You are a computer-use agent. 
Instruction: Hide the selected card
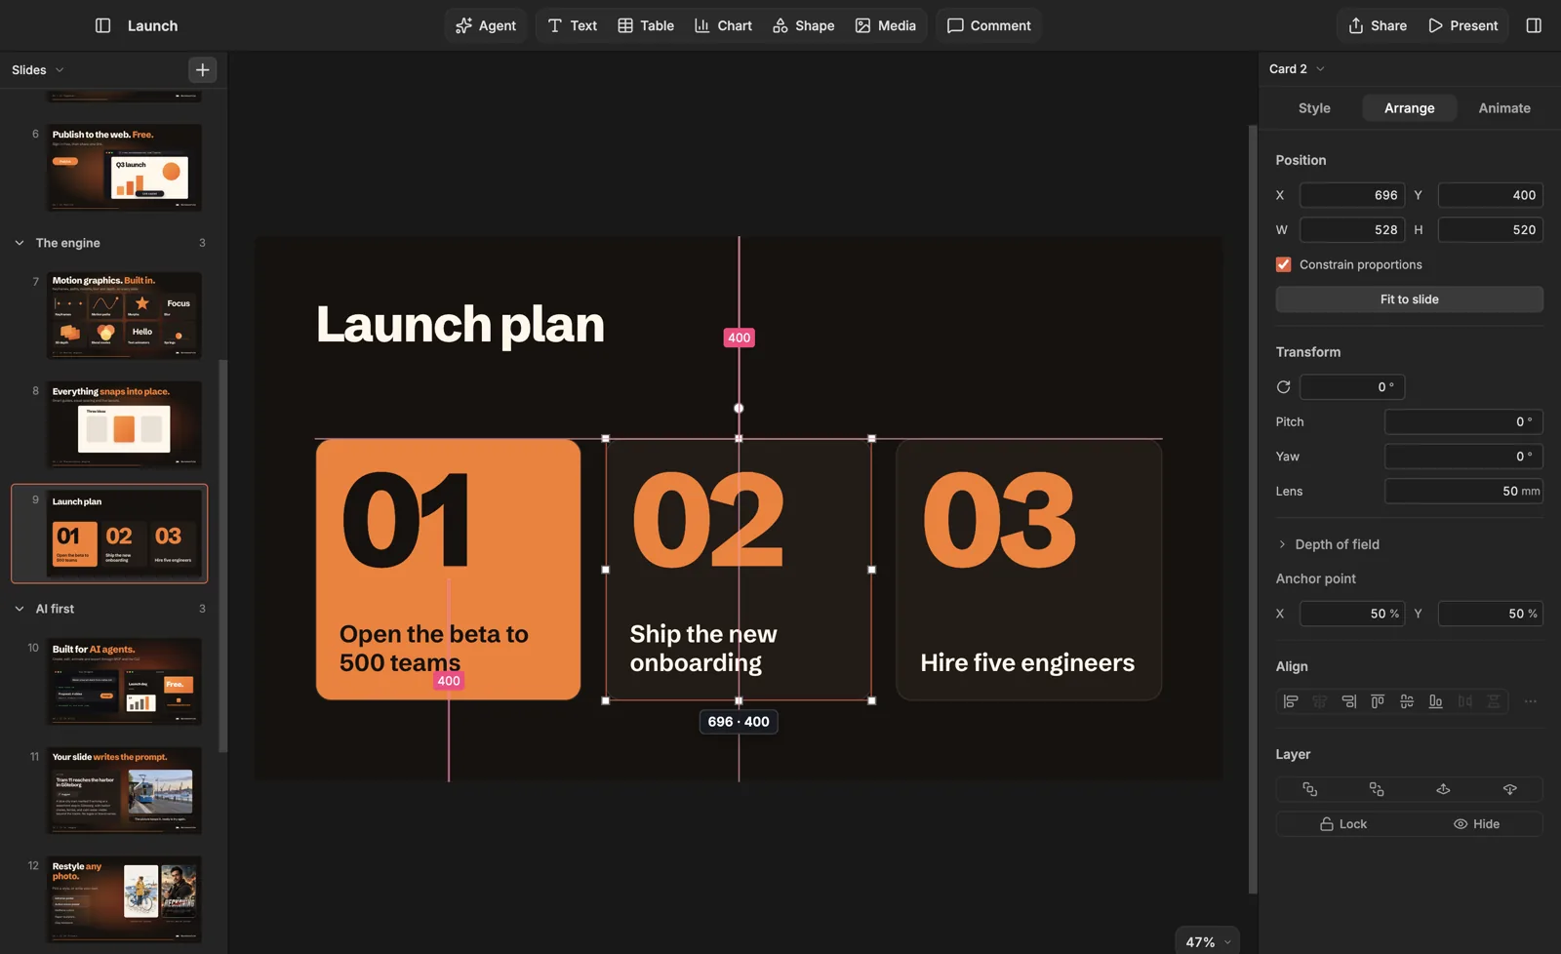[1476, 824]
